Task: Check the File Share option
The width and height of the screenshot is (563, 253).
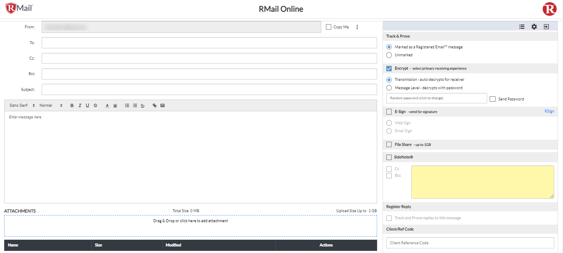Action: (x=389, y=144)
